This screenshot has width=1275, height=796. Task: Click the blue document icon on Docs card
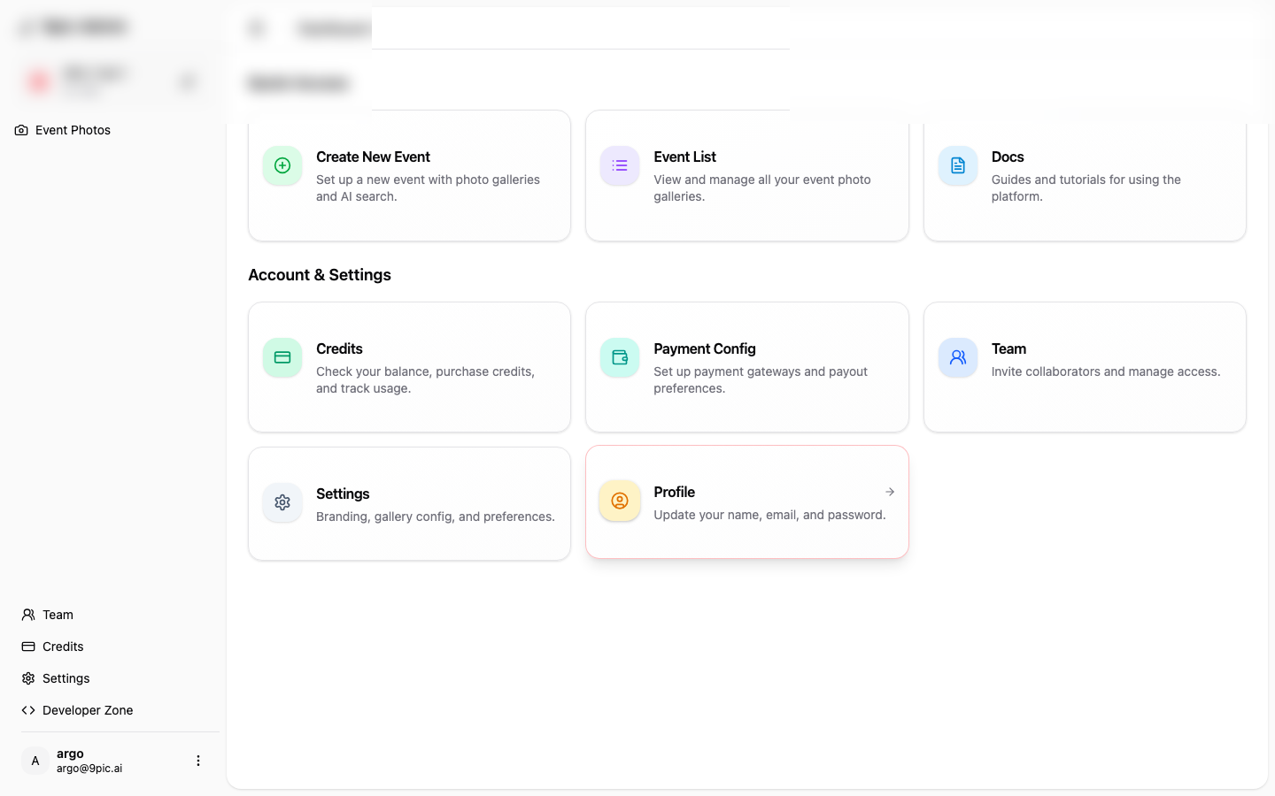click(x=958, y=165)
